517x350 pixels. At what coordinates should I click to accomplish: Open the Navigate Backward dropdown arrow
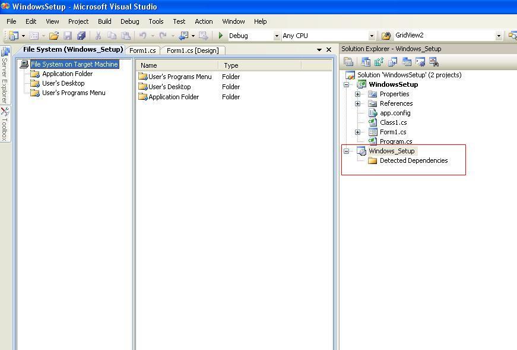[194, 36]
